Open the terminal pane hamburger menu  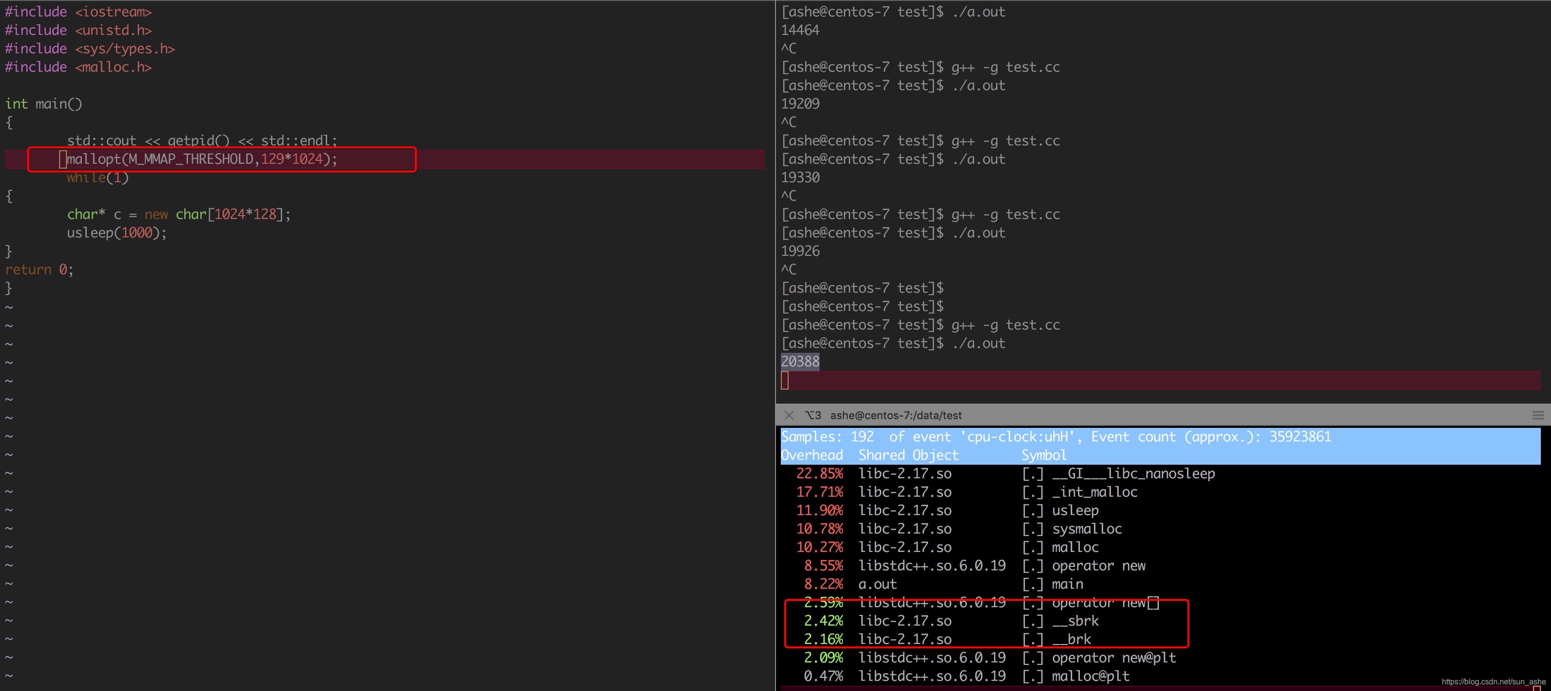1538,415
